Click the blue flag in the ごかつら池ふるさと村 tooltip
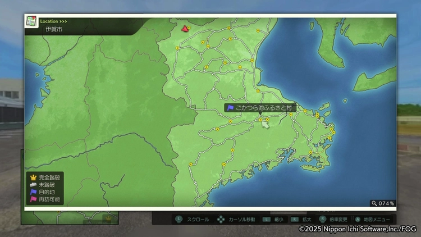This screenshot has width=421, height=237. coord(230,107)
